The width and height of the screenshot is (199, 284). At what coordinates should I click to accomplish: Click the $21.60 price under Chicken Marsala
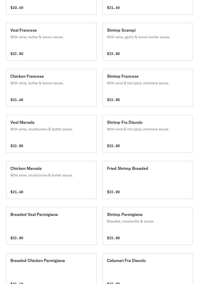17,192
